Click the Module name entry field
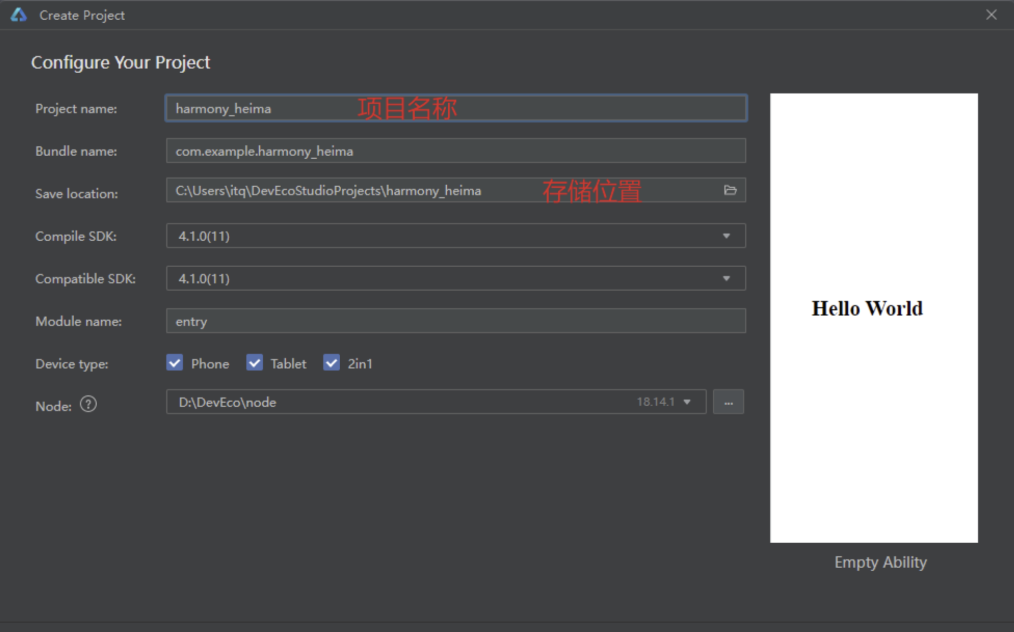1014x632 pixels. point(456,321)
